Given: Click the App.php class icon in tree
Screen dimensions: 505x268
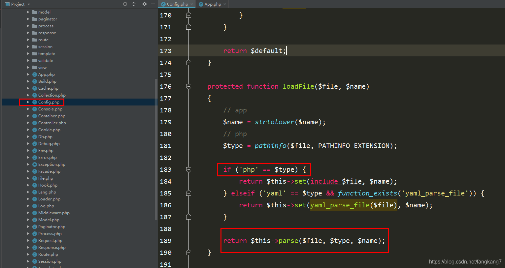Looking at the screenshot, I should click(x=35, y=74).
